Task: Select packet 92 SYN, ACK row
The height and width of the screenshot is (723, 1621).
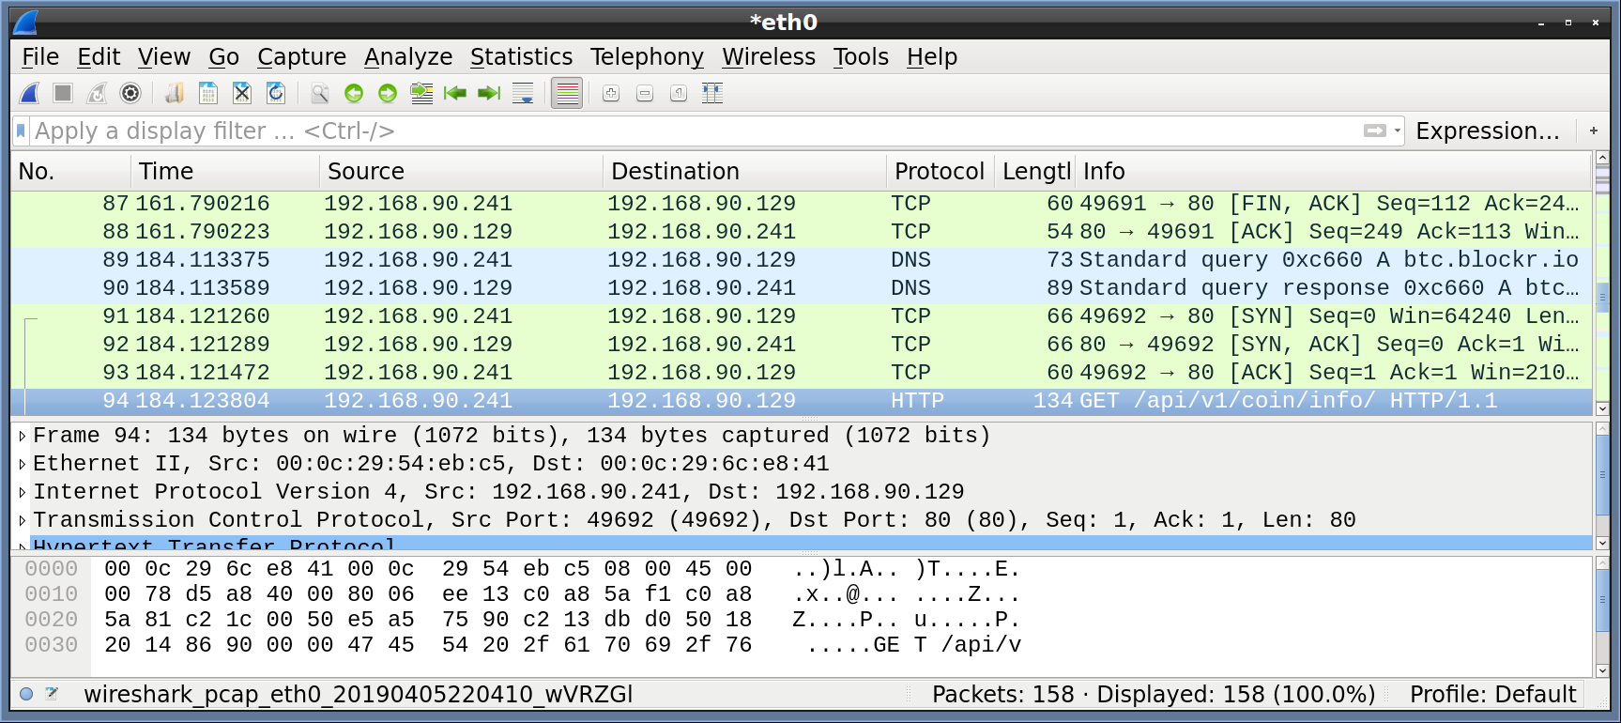Action: coord(802,345)
